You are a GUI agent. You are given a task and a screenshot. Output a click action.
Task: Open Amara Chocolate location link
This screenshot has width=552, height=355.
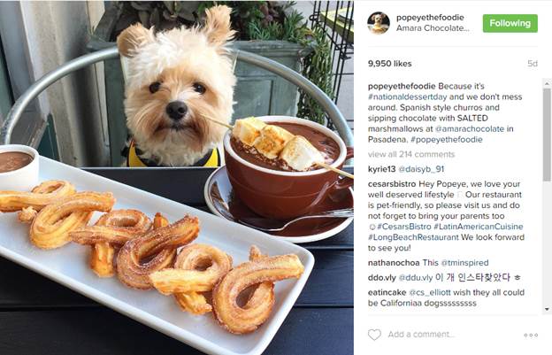point(433,28)
